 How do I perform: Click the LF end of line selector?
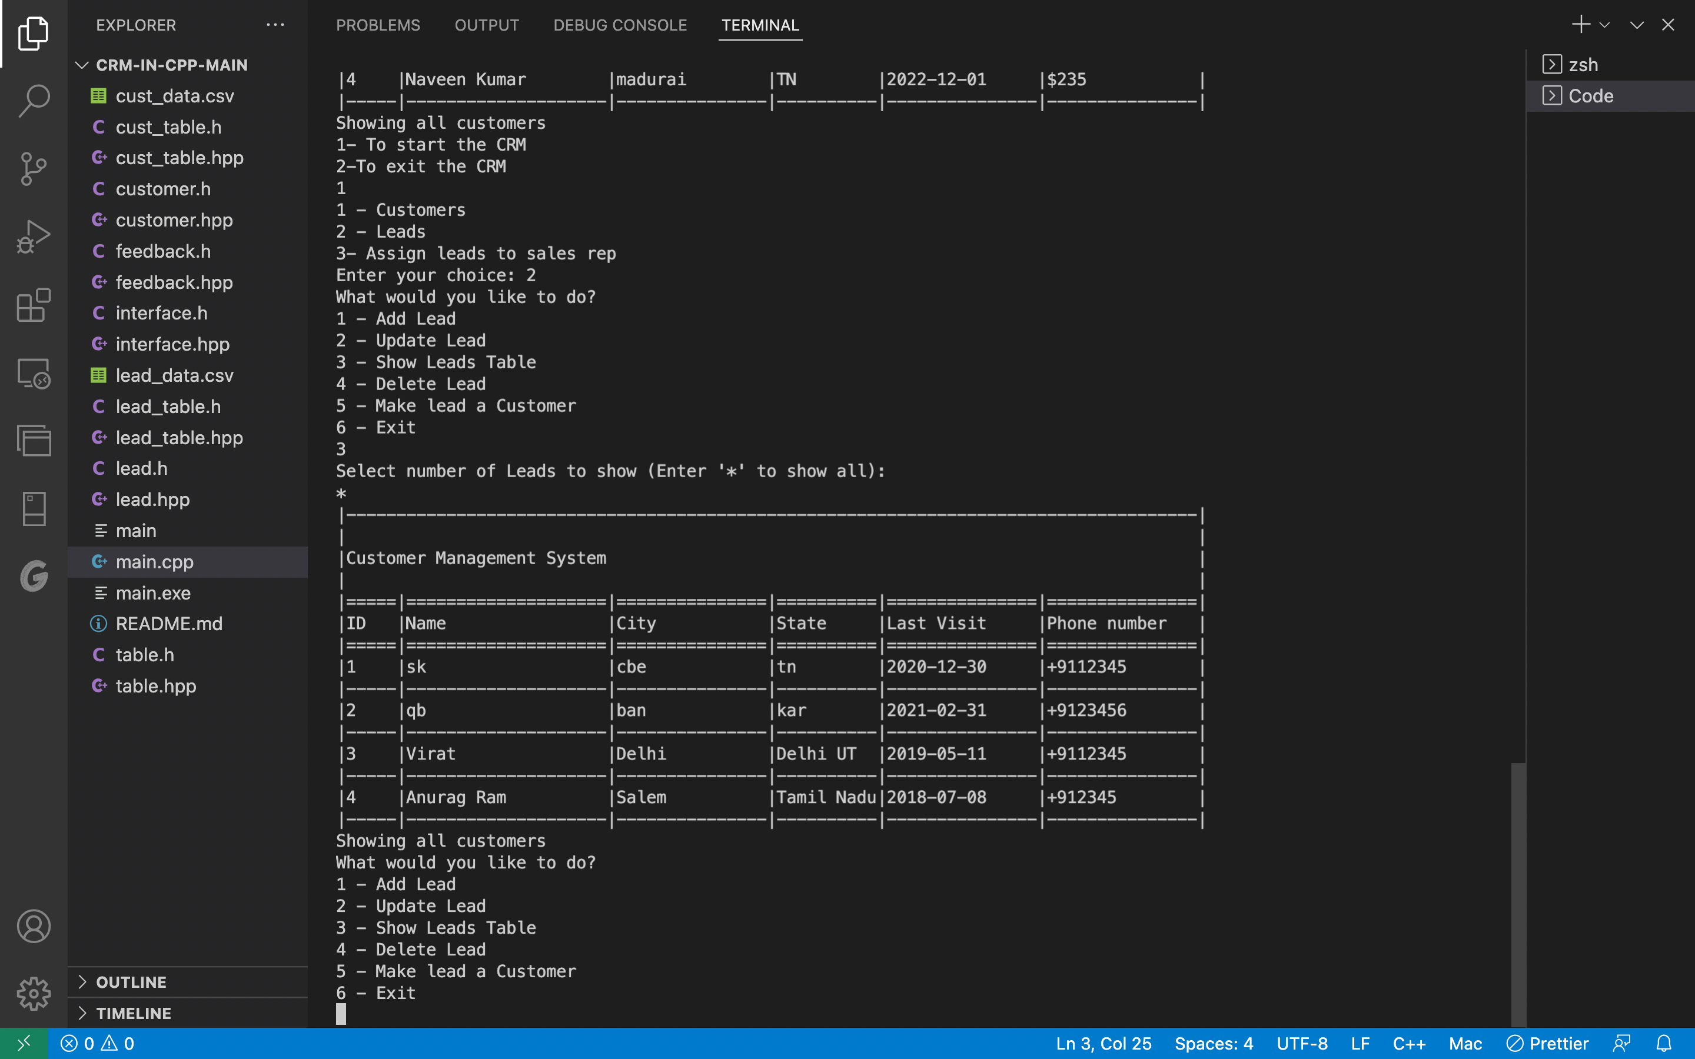click(x=1360, y=1044)
